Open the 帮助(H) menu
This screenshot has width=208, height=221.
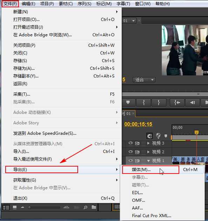pyautogui.click(x=162, y=3)
